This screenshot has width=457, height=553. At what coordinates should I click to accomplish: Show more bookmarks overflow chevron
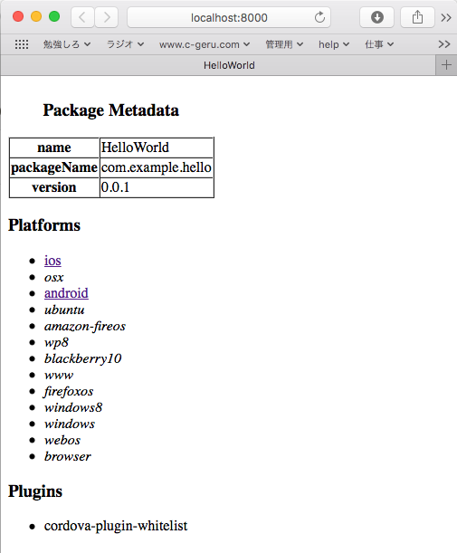pyautogui.click(x=444, y=44)
